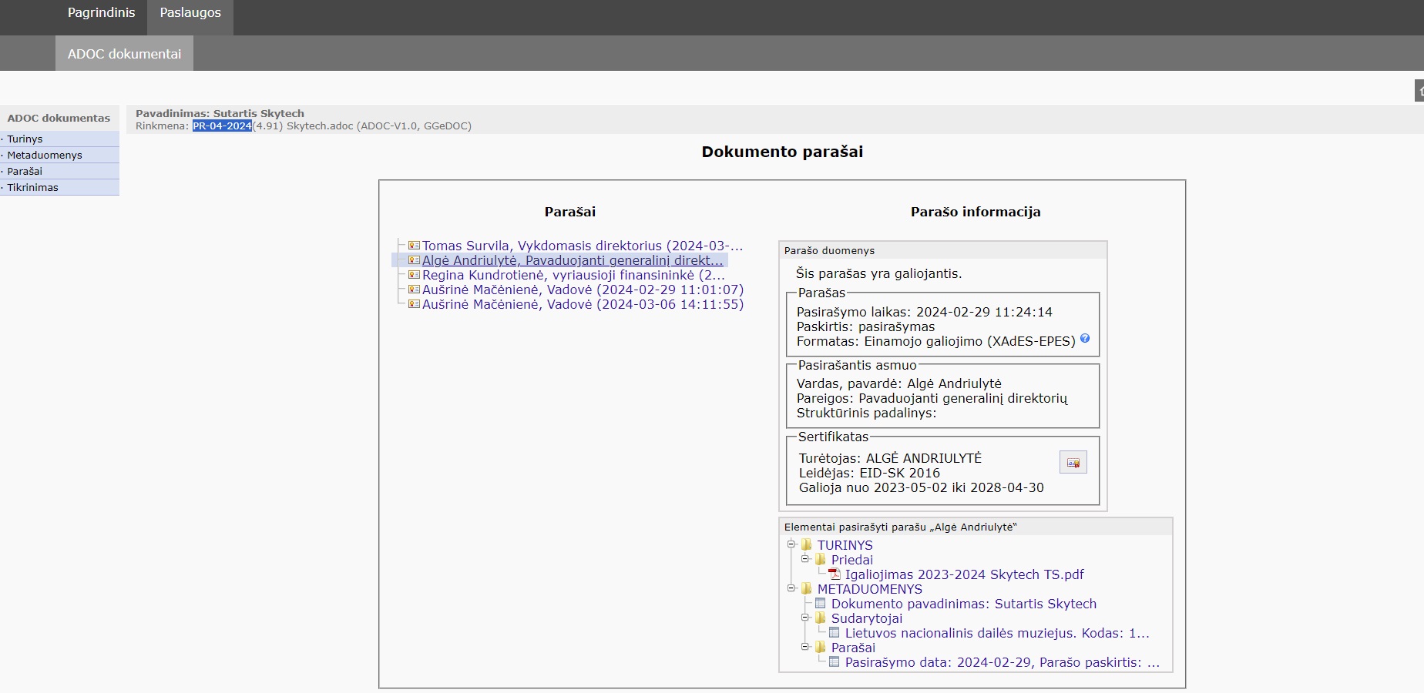Click the Sudarytojai folder icon
The image size is (1424, 693).
coord(821,618)
